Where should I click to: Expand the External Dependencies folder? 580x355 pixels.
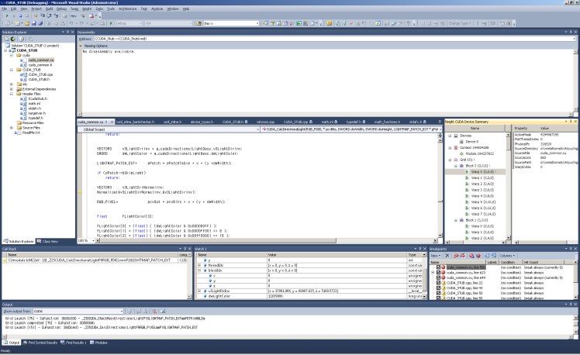[x=12, y=89]
